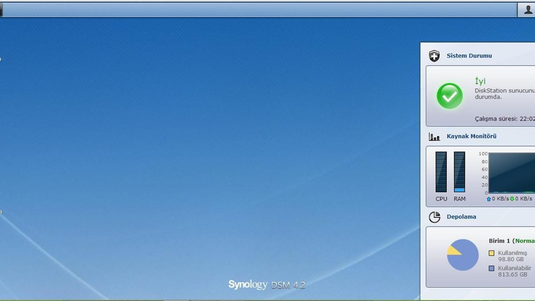Click the '813.65 GB' available value

click(x=513, y=274)
